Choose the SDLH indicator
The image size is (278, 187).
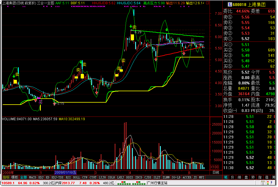[x=111, y=177]
